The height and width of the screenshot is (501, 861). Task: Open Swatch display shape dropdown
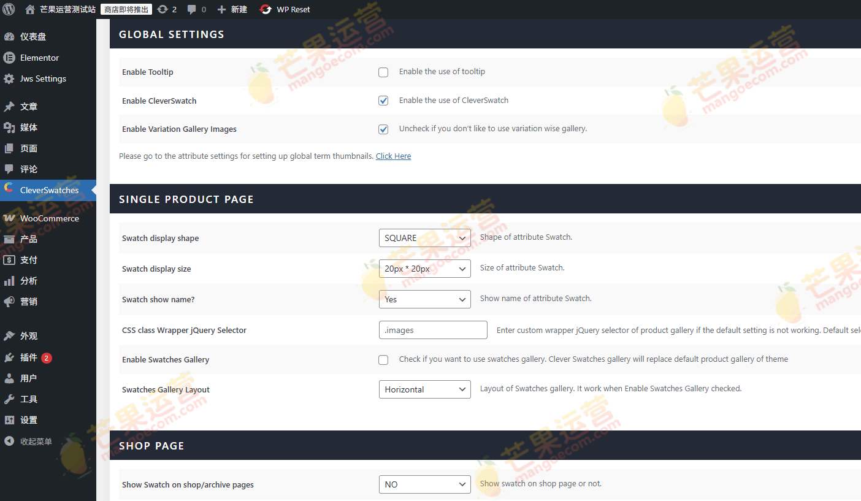(424, 238)
